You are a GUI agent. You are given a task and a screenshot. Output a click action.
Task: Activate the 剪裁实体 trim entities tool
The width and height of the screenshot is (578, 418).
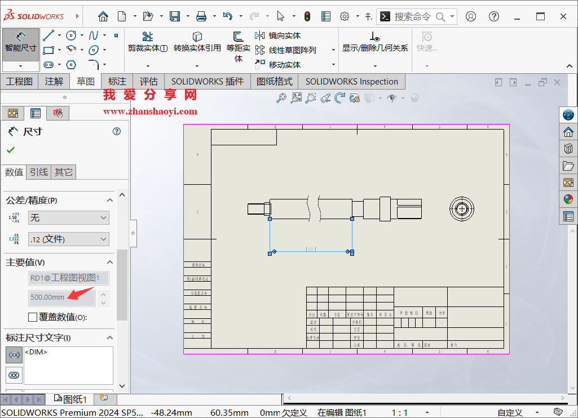click(147, 39)
